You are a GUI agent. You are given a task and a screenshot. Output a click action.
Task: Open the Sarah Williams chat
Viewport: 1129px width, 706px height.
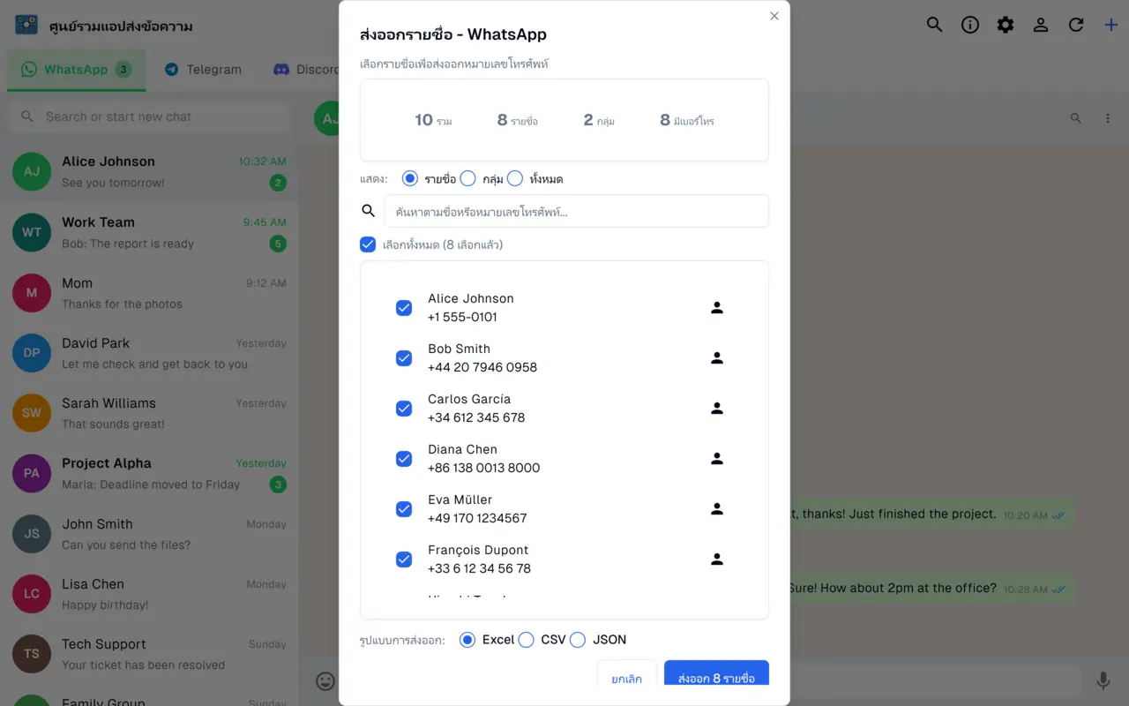[x=149, y=413]
